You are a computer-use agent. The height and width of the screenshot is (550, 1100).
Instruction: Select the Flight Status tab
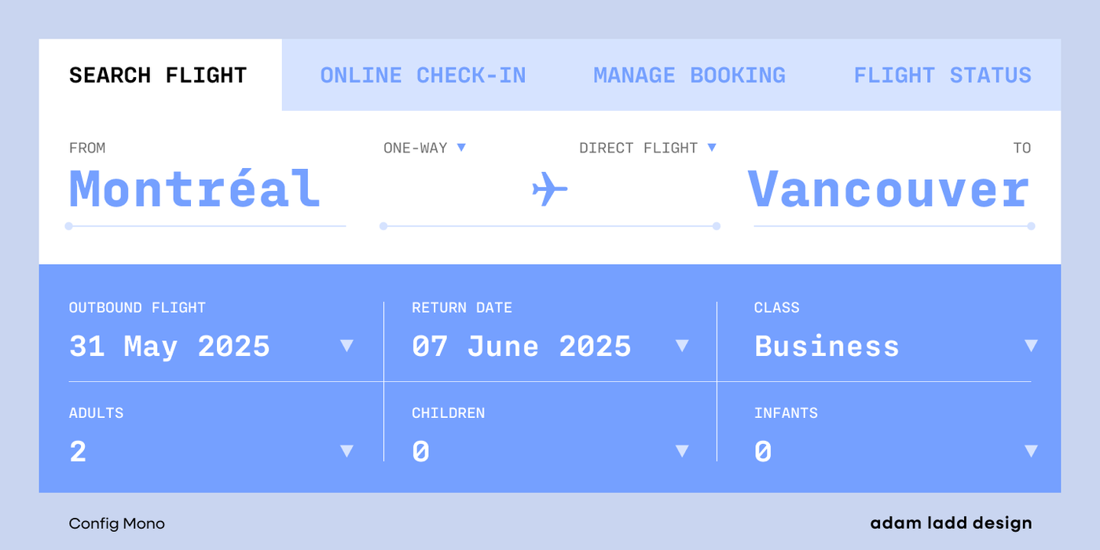(942, 75)
